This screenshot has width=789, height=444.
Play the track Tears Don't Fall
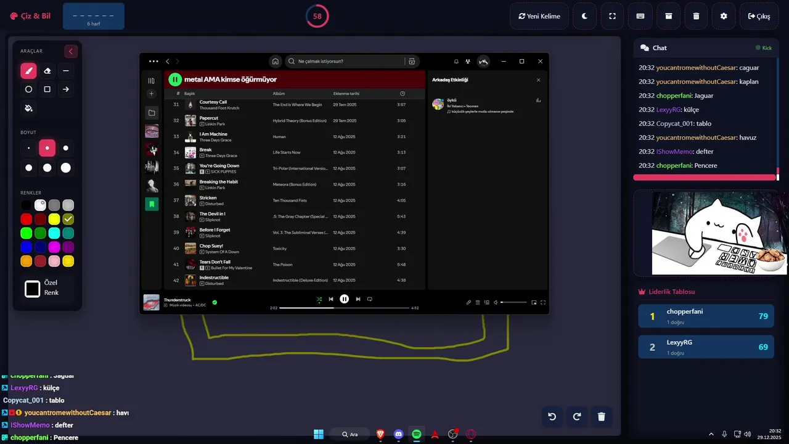(x=295, y=265)
